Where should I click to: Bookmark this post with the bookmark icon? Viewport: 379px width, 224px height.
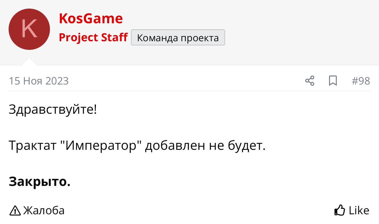333,81
